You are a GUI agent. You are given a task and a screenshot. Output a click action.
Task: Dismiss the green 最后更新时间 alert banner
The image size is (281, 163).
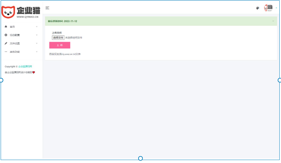[273, 21]
